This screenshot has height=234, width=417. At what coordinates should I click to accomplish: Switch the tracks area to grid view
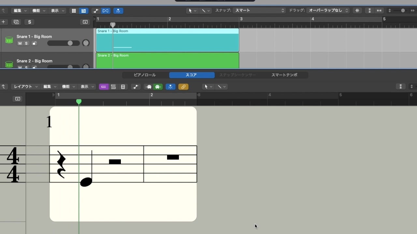[74, 11]
